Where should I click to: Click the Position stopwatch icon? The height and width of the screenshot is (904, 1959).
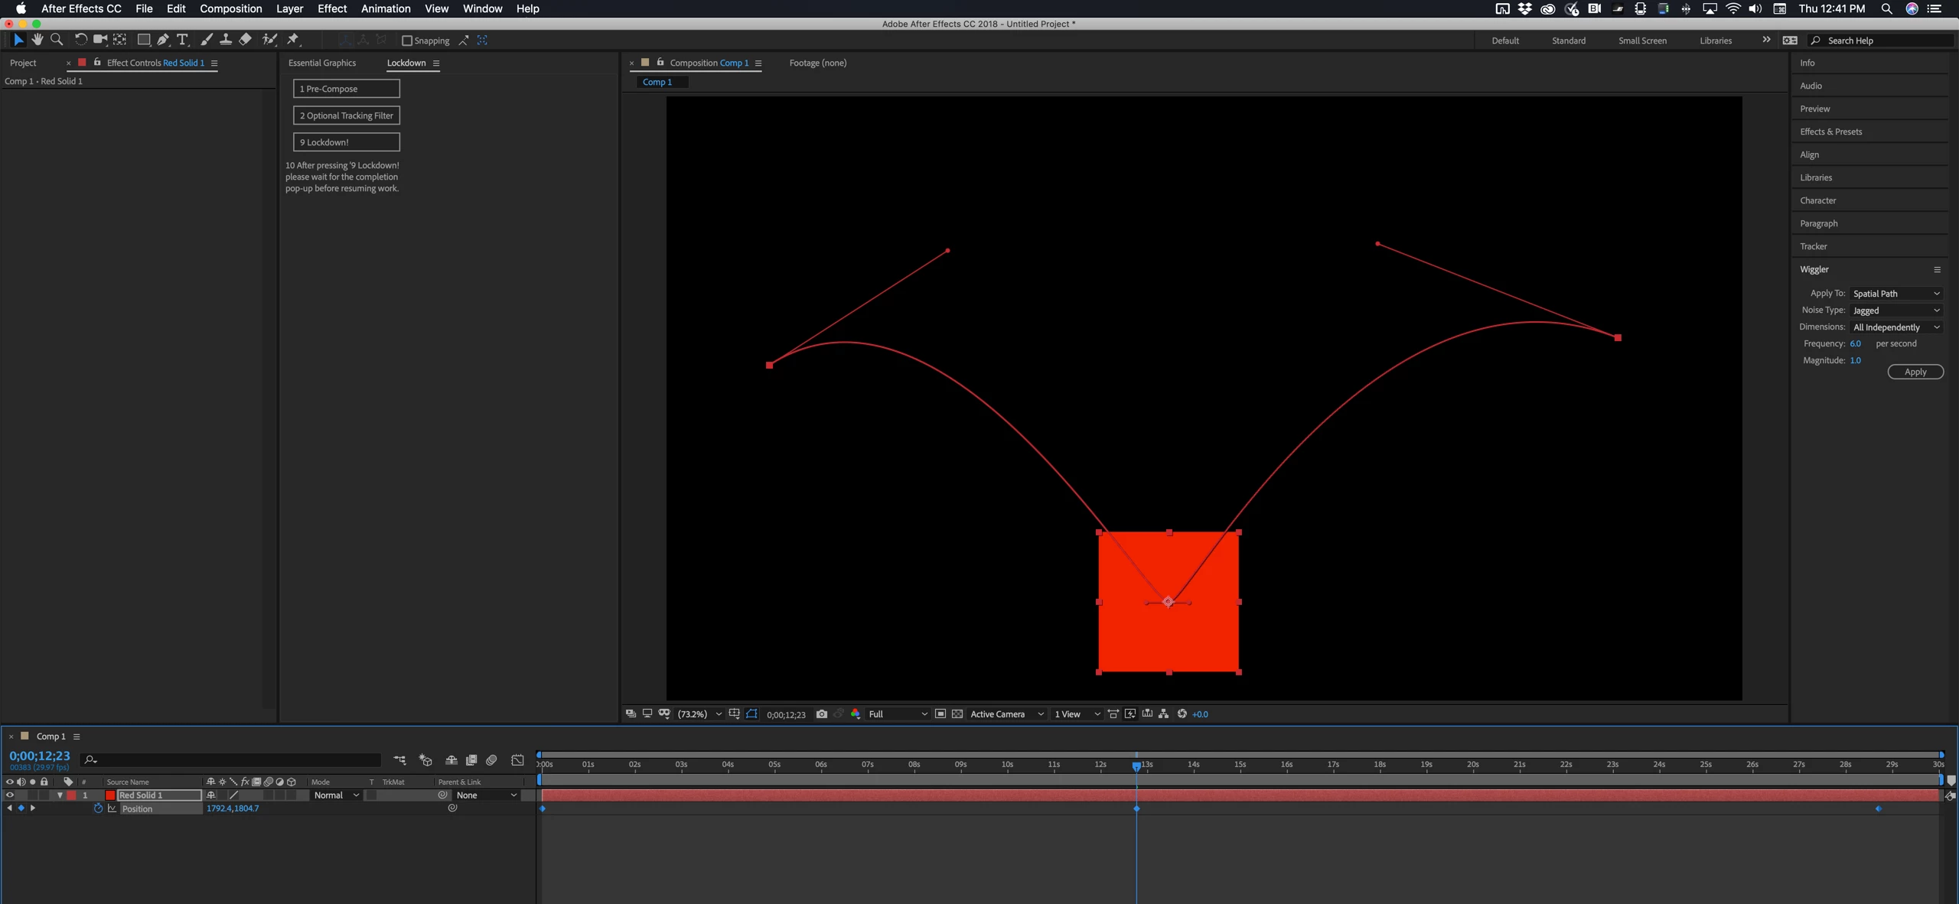(98, 808)
